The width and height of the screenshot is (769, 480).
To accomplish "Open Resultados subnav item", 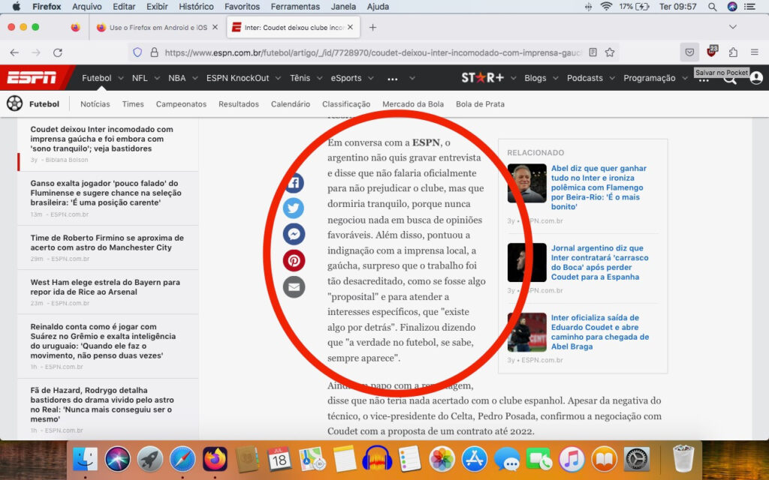I will (x=238, y=103).
